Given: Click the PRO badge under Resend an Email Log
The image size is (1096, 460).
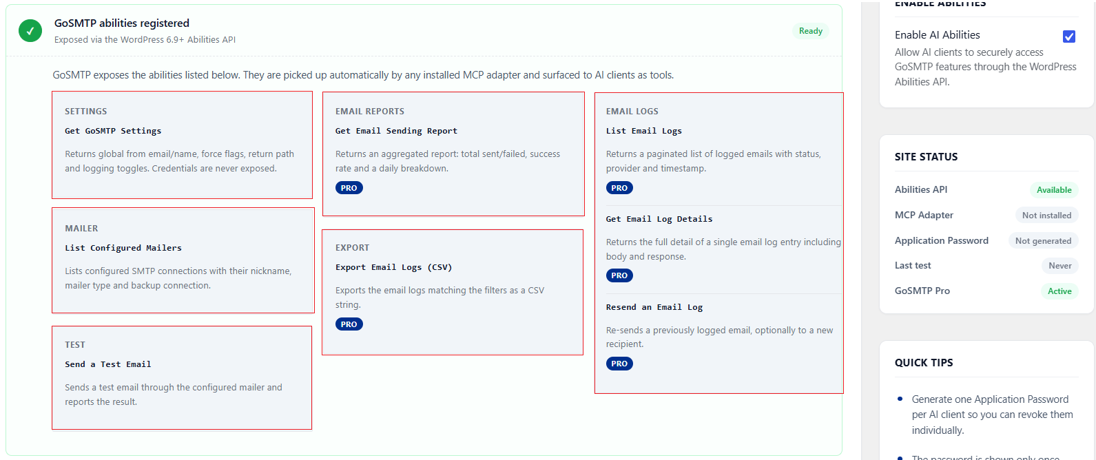Looking at the screenshot, I should pyautogui.click(x=619, y=364).
